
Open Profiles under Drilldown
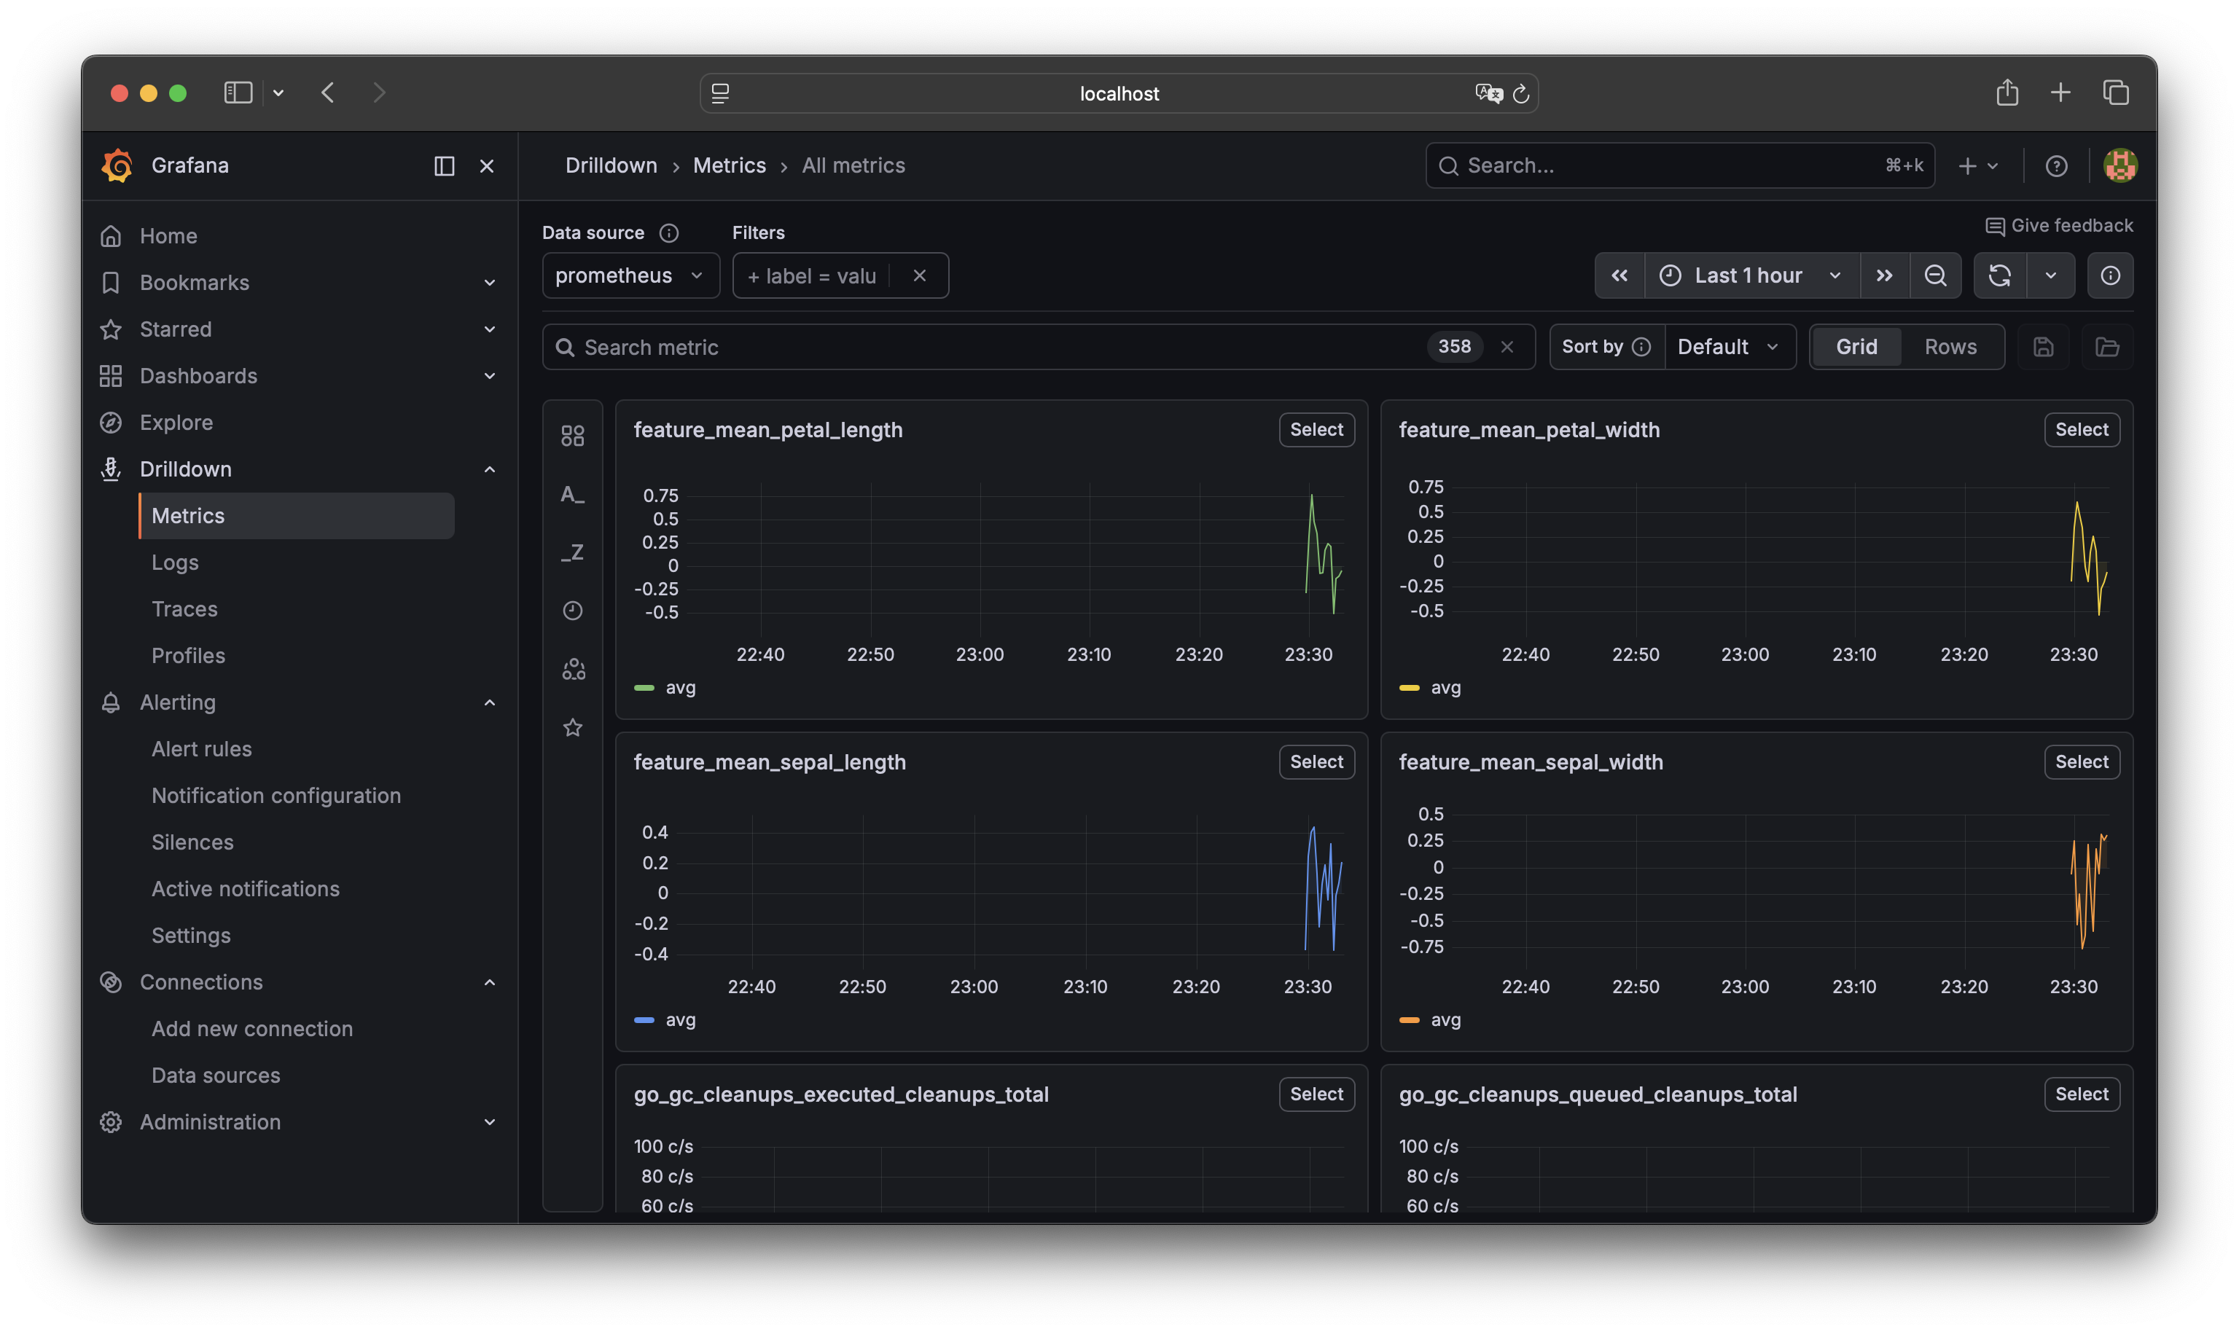tap(187, 656)
